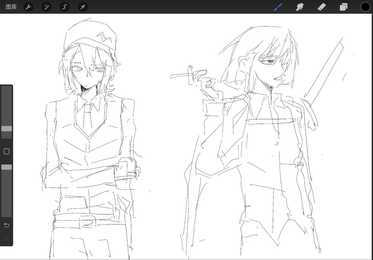Open the Layers panel
The image size is (373, 260).
(x=343, y=7)
